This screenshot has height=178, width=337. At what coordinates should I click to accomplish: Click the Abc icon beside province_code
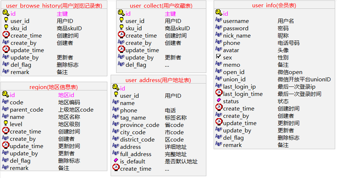116,124
